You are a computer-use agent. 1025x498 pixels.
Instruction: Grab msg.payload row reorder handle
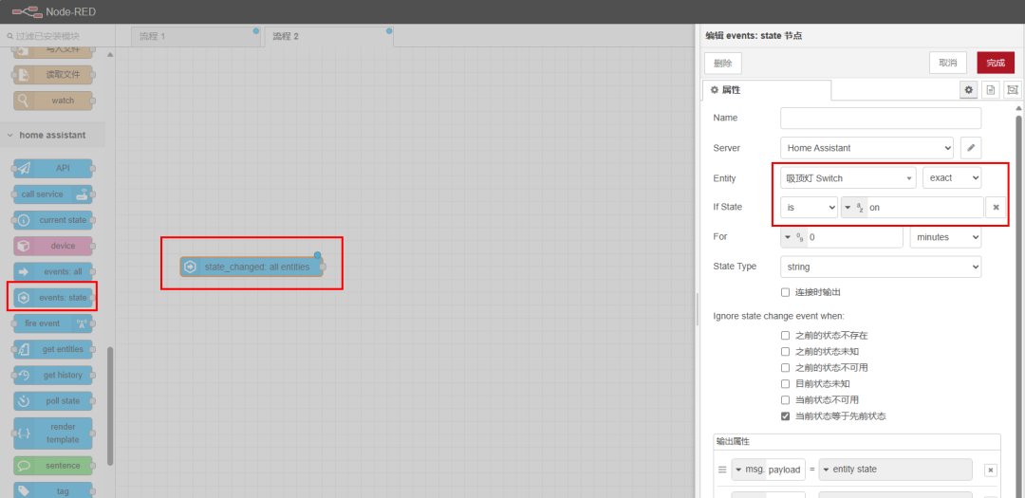722,470
